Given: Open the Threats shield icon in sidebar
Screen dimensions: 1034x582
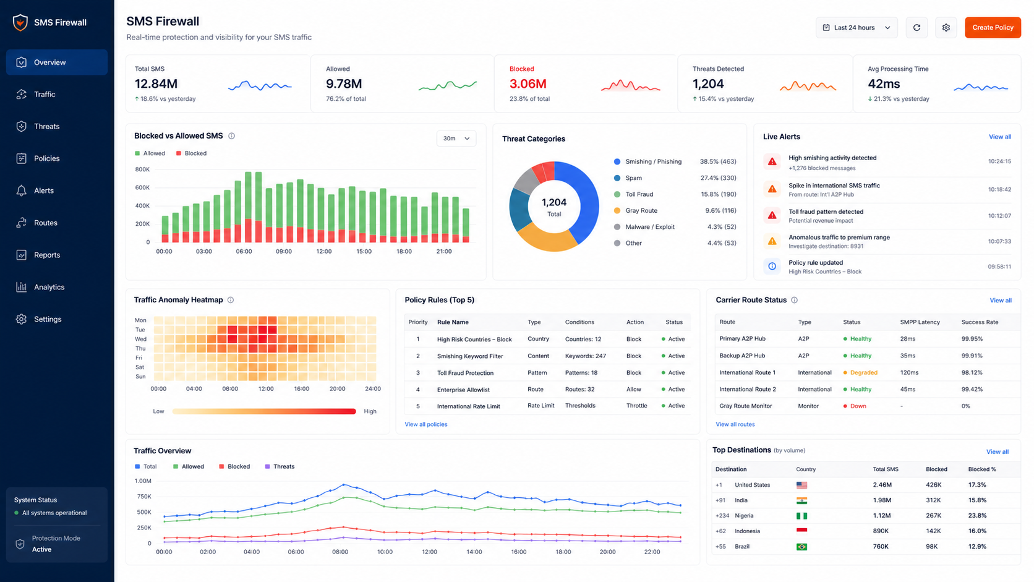Looking at the screenshot, I should click(22, 126).
